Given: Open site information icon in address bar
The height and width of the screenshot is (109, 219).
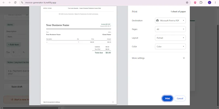Looking at the screenshot, I should (22, 2).
